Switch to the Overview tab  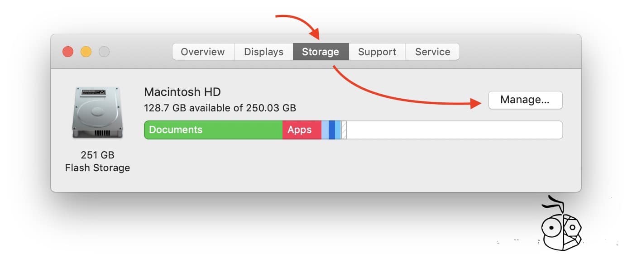click(x=203, y=52)
